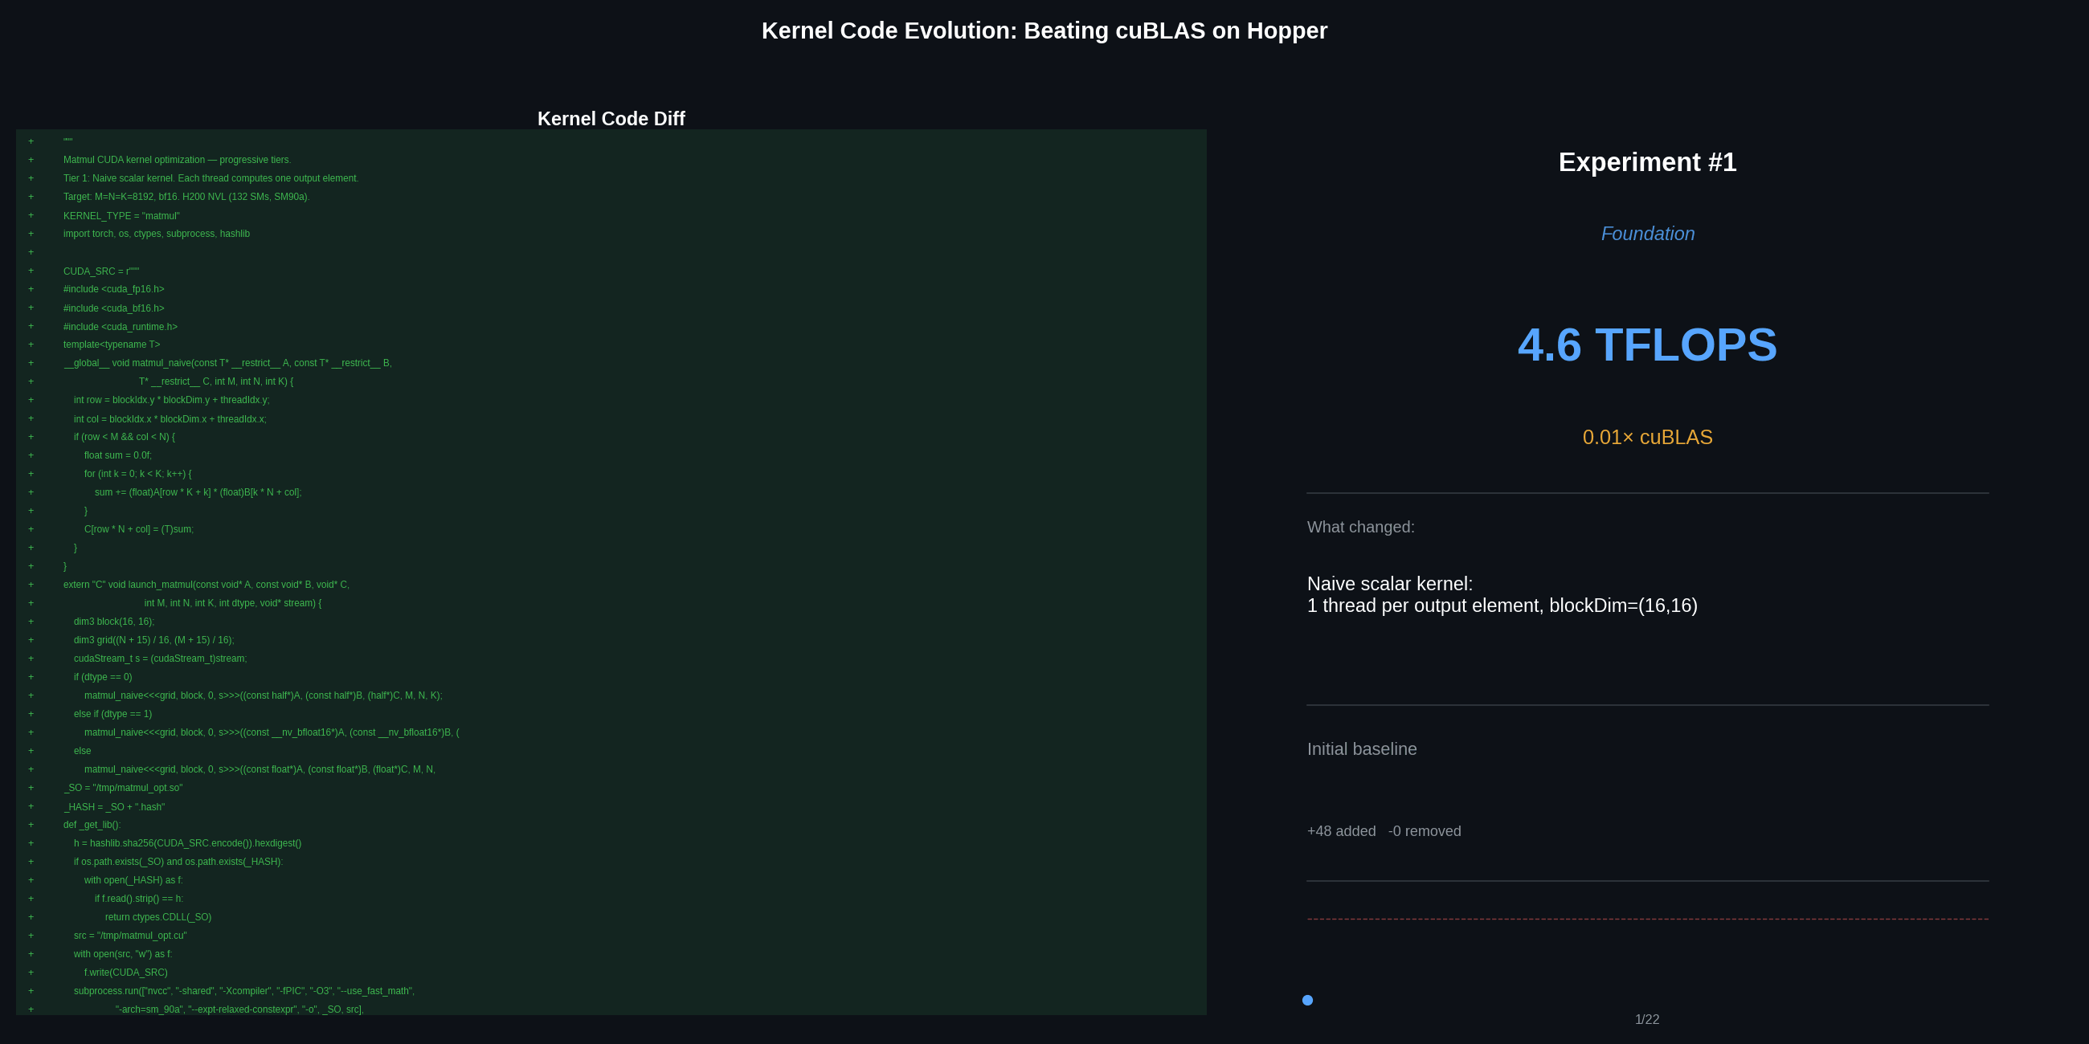This screenshot has width=2089, height=1044.
Task: Click the line 'KERNEL_TYPE = "matmul"'
Action: click(x=121, y=215)
